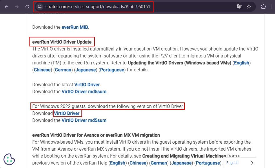The height and width of the screenshot is (168, 275).
Task: Click 'For Windows 2022 guests' text line
Action: click(x=108, y=106)
